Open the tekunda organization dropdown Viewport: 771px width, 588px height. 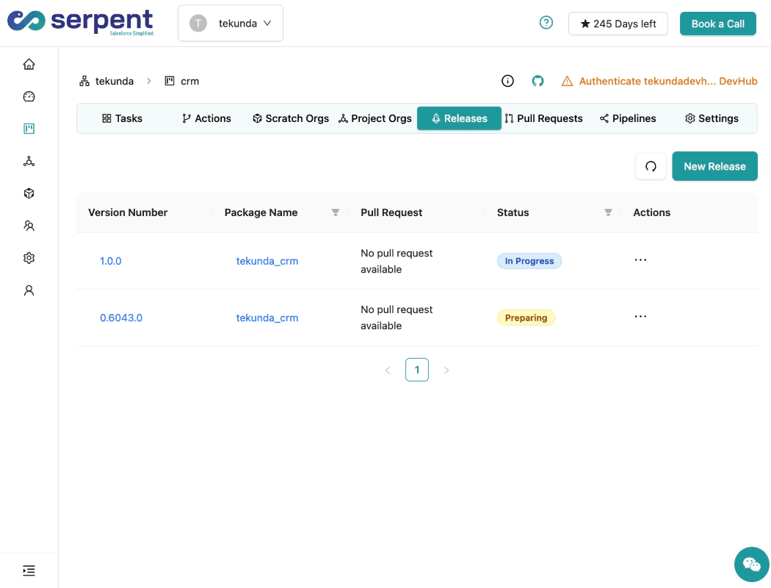[231, 24]
